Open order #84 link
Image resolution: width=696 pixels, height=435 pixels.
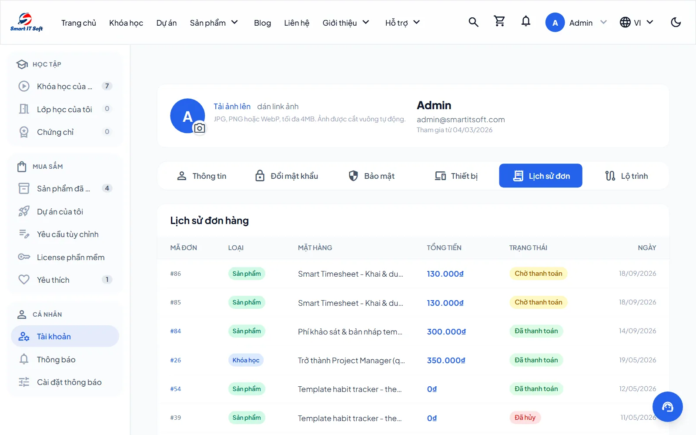175,331
